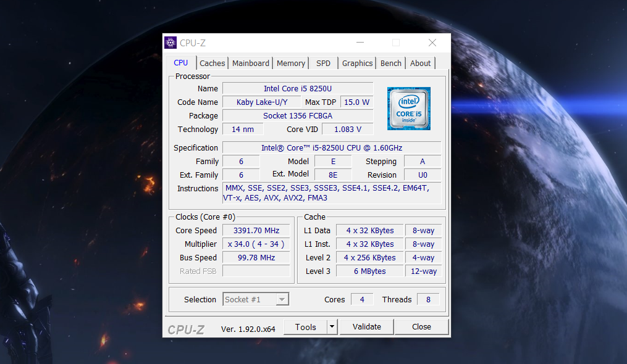Click the Multiplier value 'x 34.0 ( 4 - 34 )'
Screen dimensions: 627x364
256,244
